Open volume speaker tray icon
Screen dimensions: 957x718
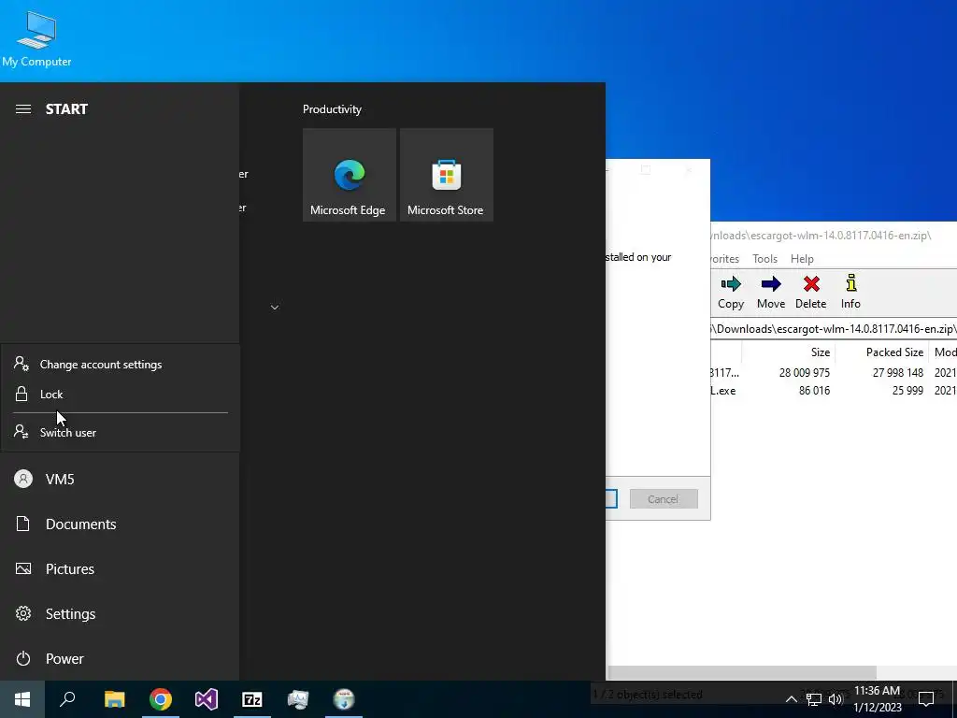coord(836,699)
